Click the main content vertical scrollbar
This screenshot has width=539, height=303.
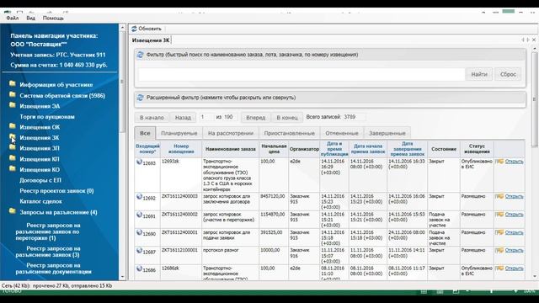pyautogui.click(x=535, y=99)
